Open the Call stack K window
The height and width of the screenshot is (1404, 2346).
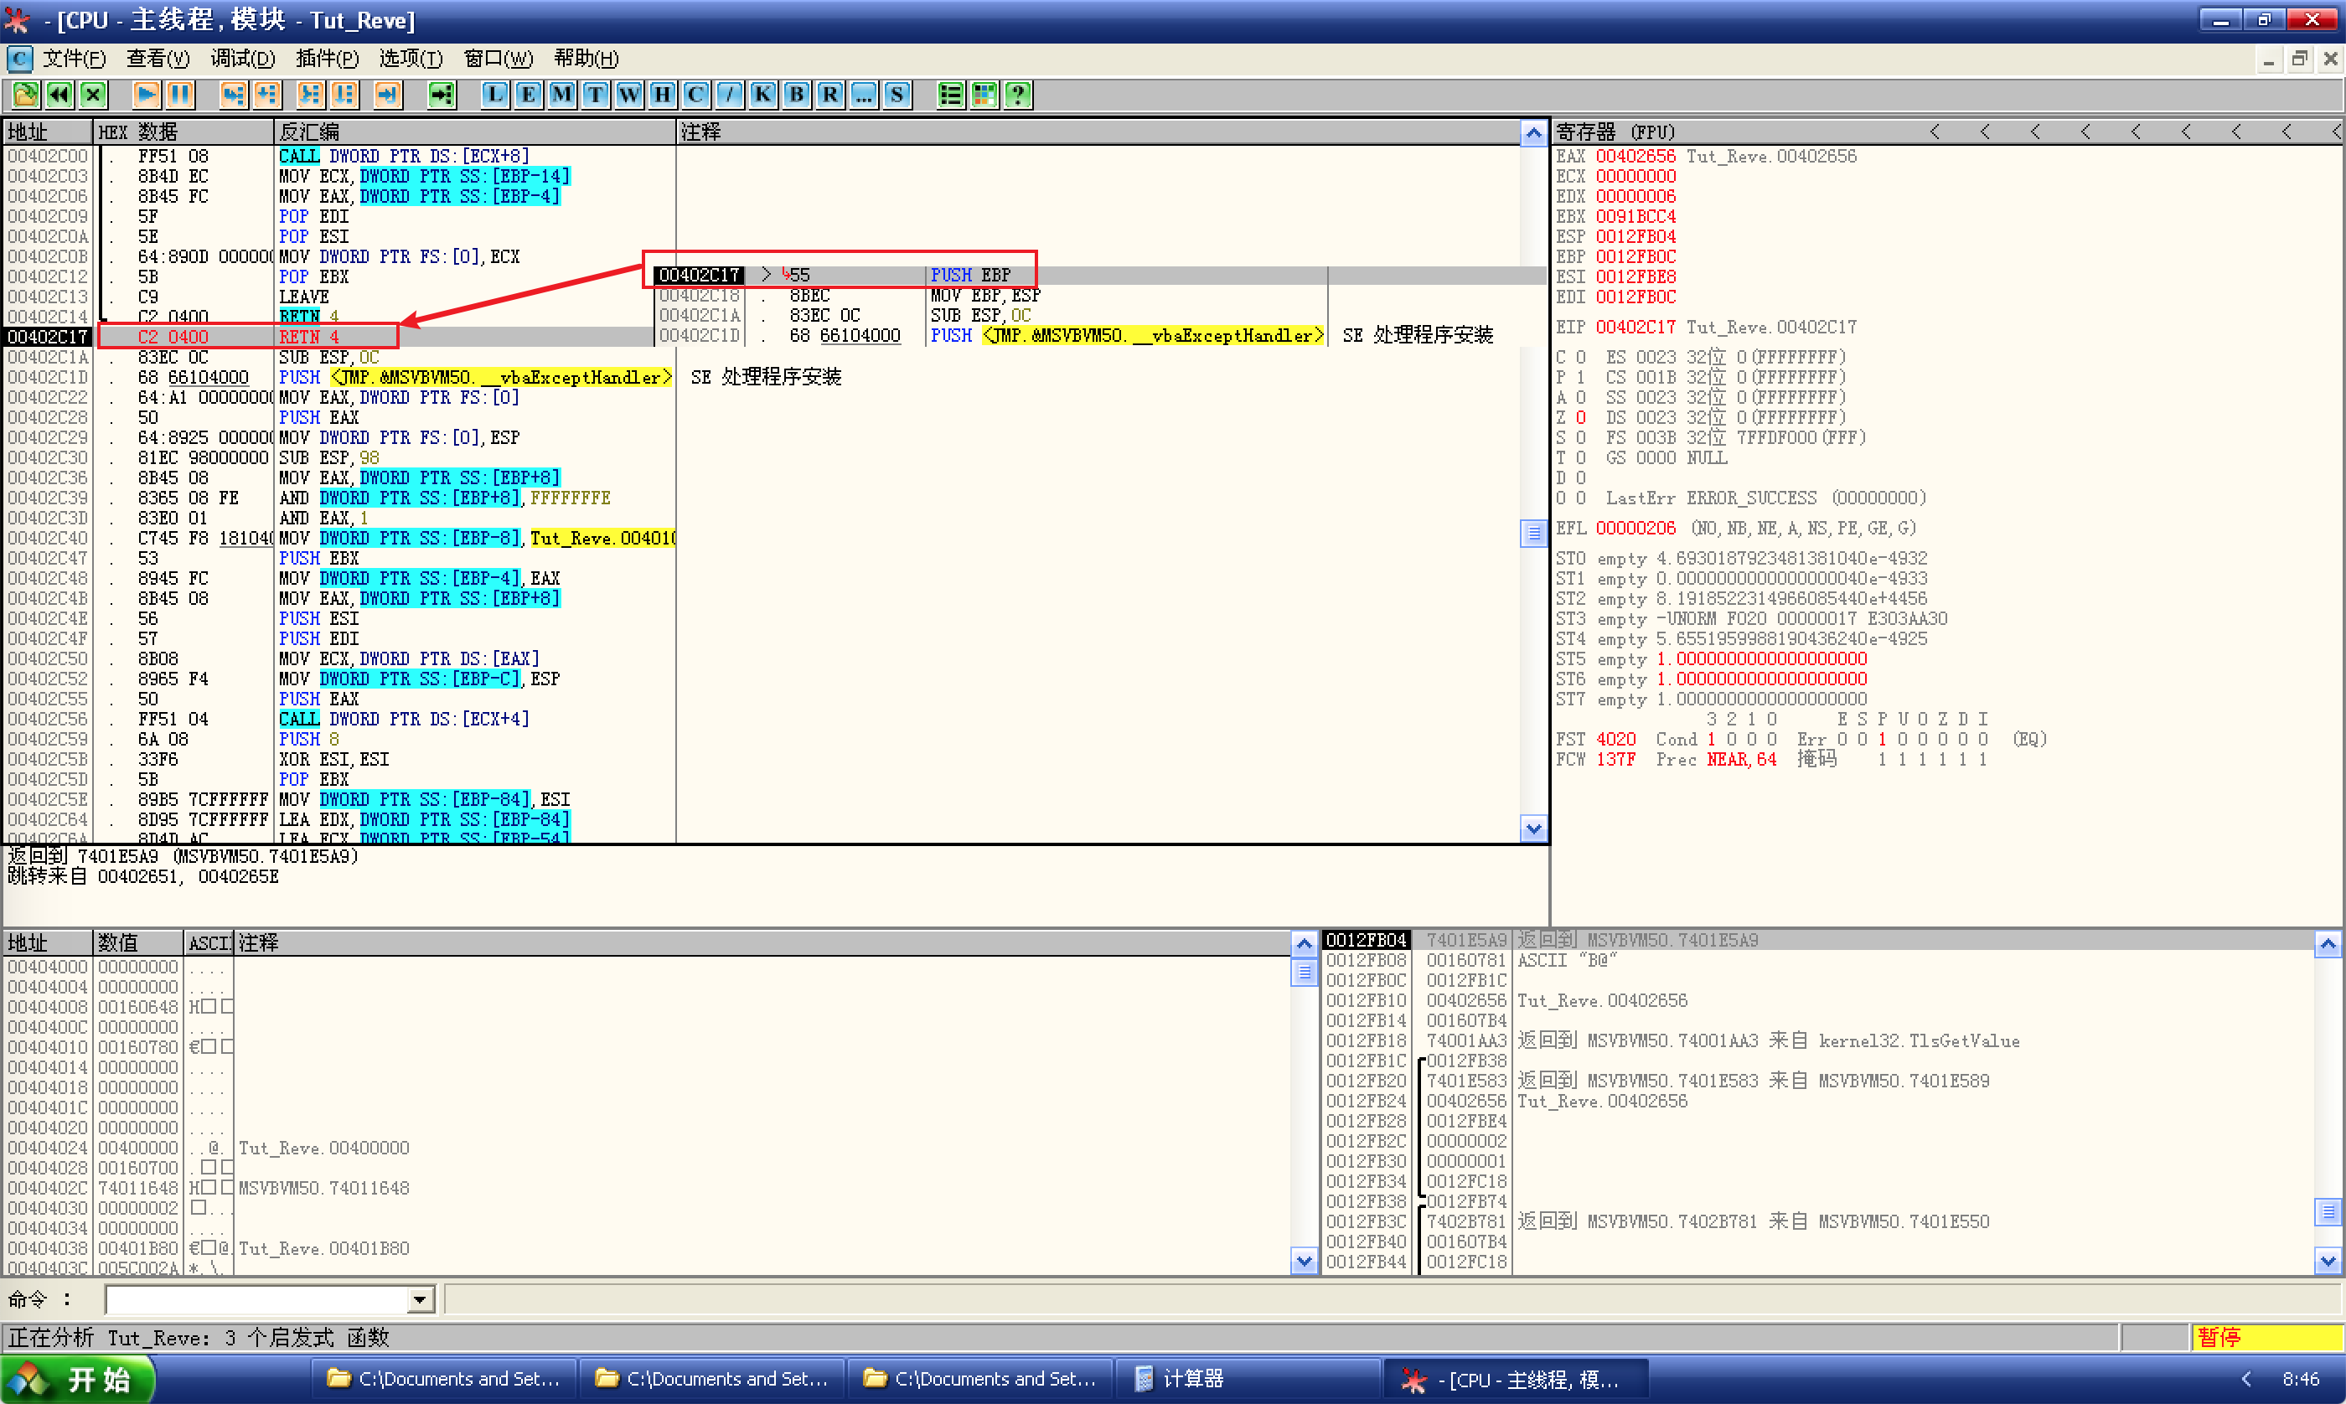pyautogui.click(x=762, y=95)
